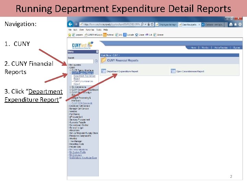
Task: Open the Help menu
Action: coord(106,30)
